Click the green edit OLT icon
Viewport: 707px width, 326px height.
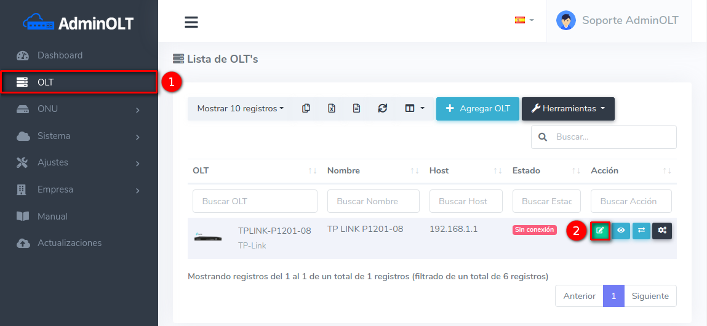(600, 231)
